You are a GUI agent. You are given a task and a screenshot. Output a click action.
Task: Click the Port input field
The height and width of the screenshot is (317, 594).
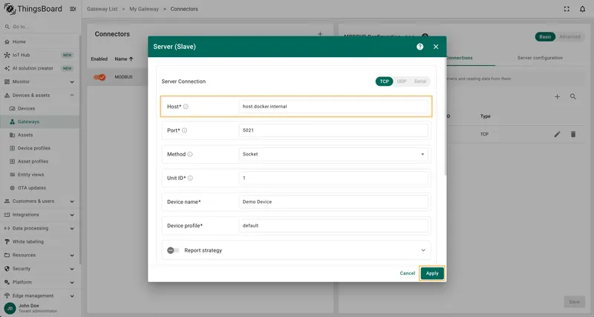coord(333,130)
